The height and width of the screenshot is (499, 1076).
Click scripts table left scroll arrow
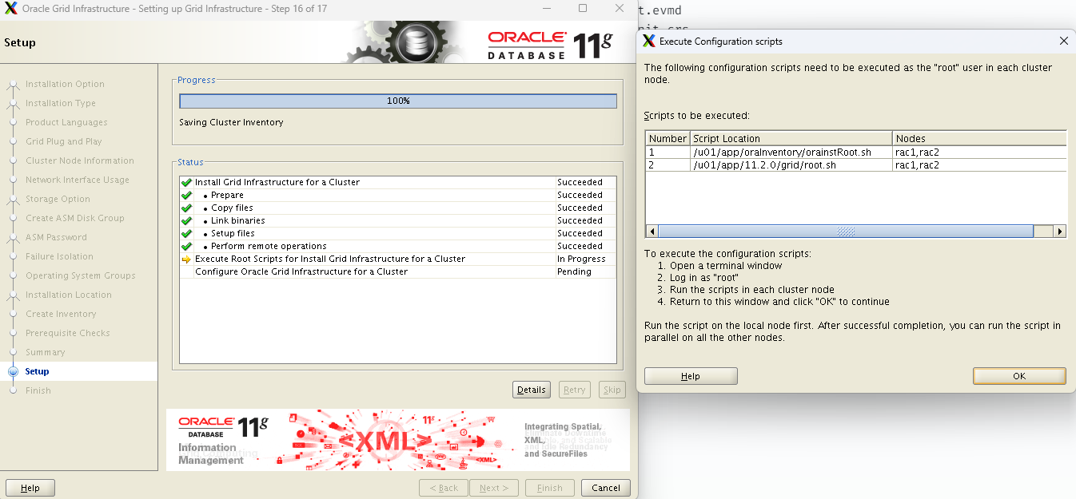(652, 231)
